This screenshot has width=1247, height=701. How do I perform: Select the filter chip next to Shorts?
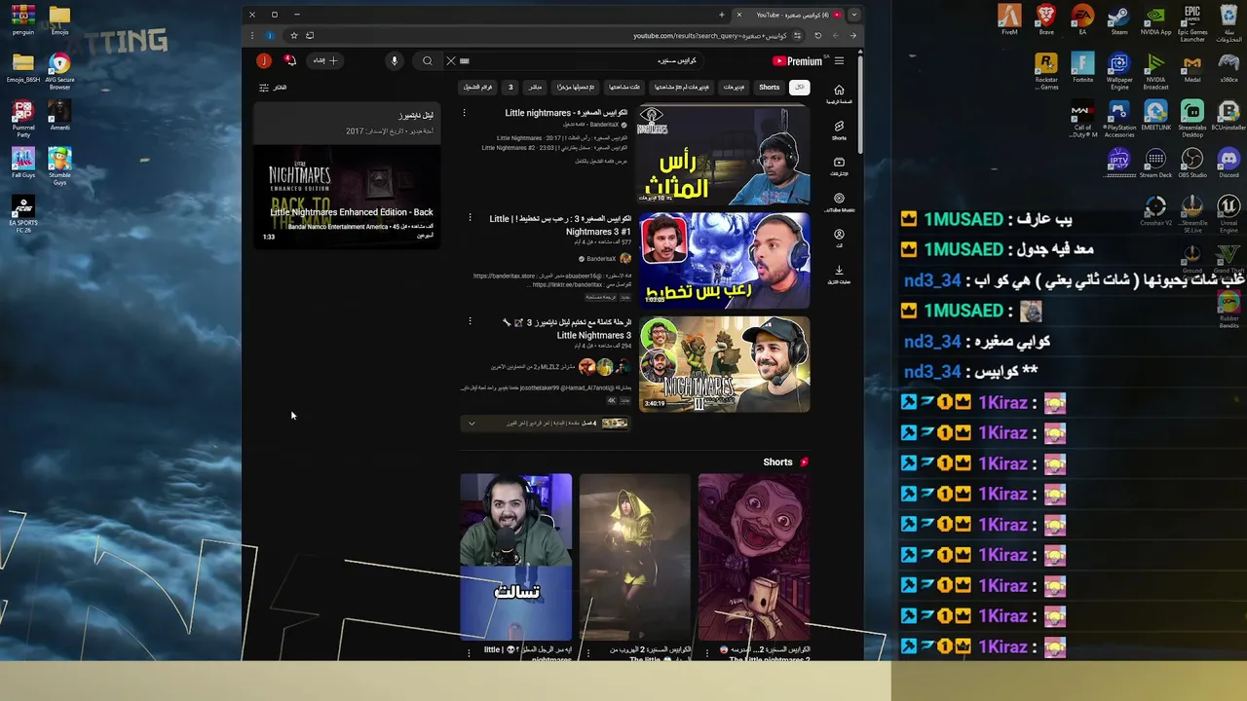click(x=734, y=88)
